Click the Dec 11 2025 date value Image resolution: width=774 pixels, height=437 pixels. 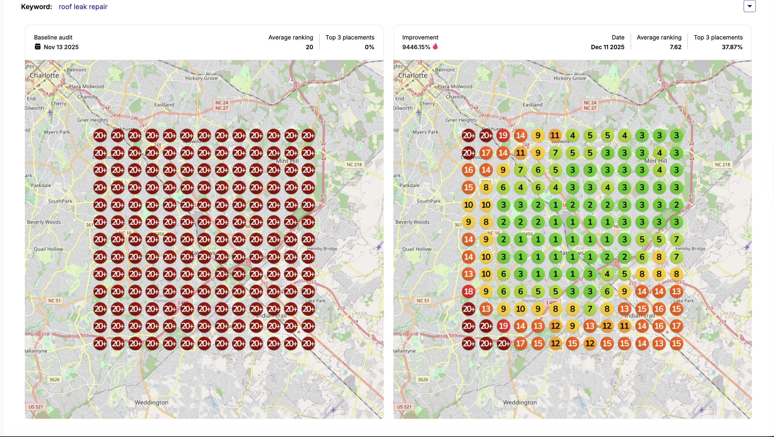point(607,47)
